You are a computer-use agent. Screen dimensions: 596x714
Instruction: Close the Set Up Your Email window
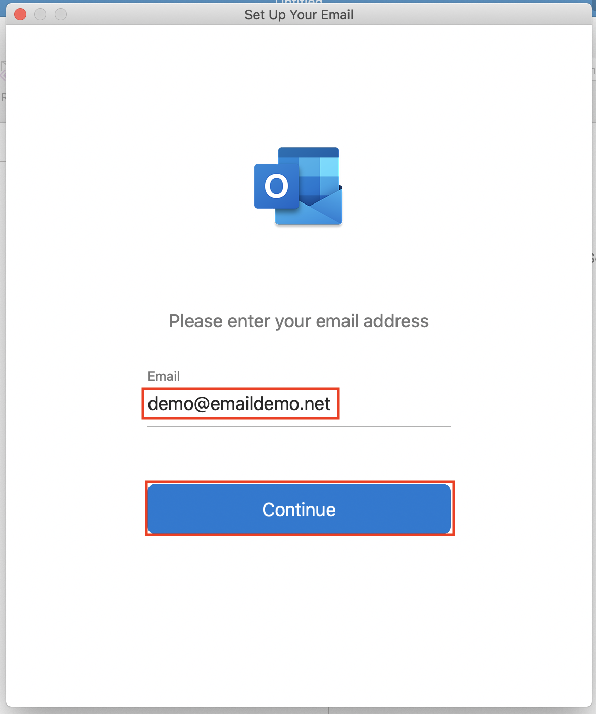20,14
